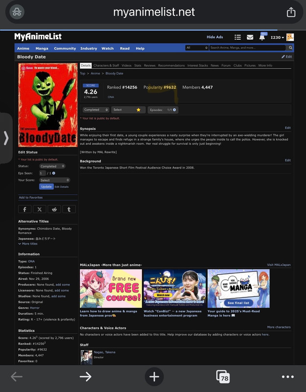Increment episodes plus icon in top bar
Screen dimensions: 306x392
[174, 110]
